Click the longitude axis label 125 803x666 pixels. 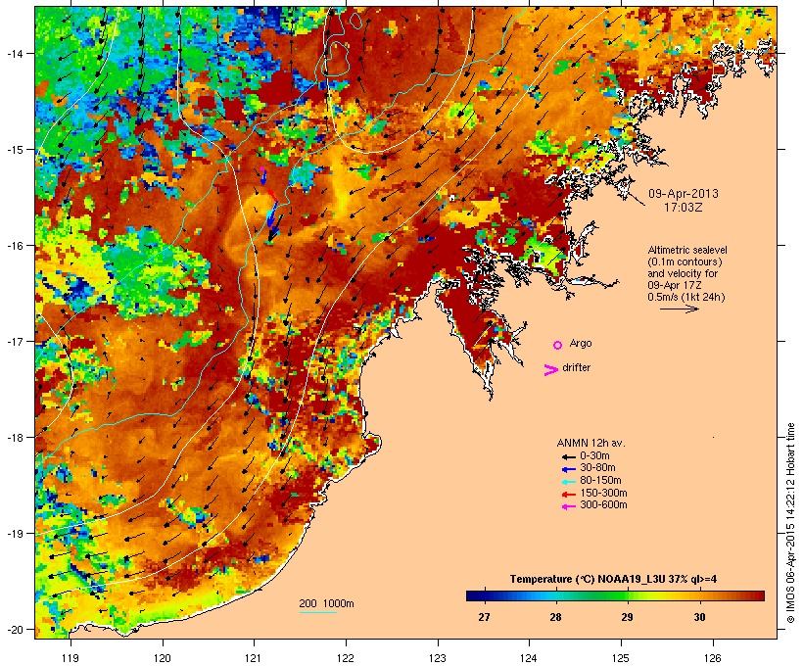[621, 658]
